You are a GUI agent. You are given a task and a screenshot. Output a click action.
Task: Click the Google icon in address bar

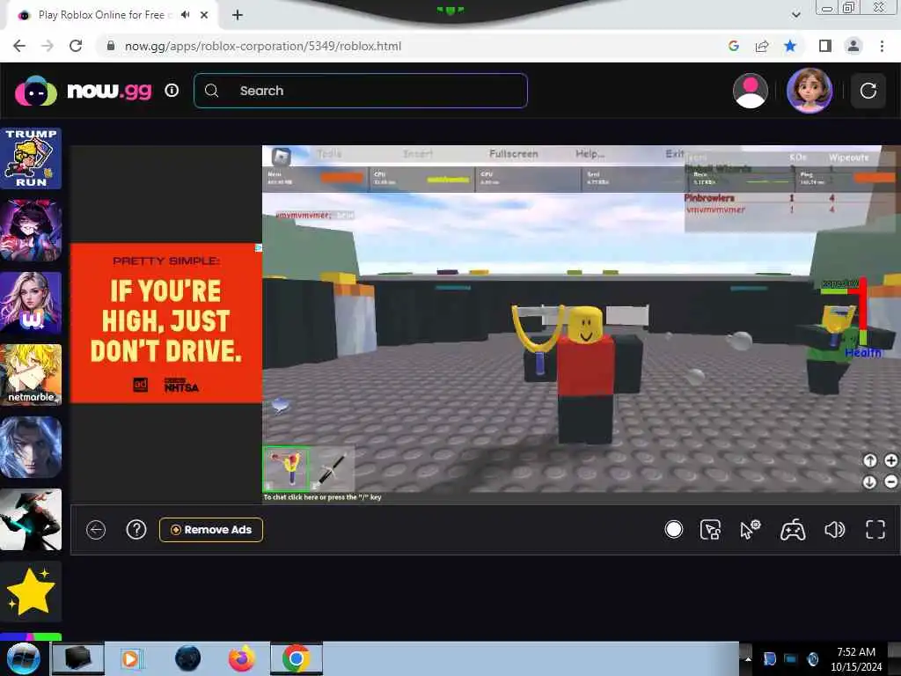[734, 46]
